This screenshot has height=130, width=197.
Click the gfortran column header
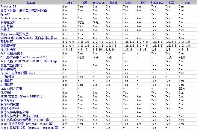coord(98,3)
